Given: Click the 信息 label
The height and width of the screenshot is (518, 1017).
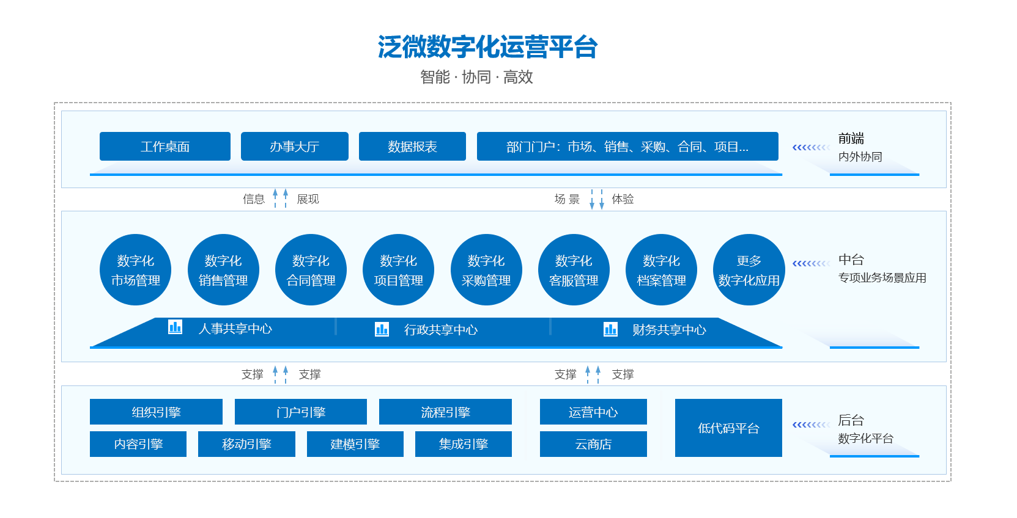Looking at the screenshot, I should (254, 199).
